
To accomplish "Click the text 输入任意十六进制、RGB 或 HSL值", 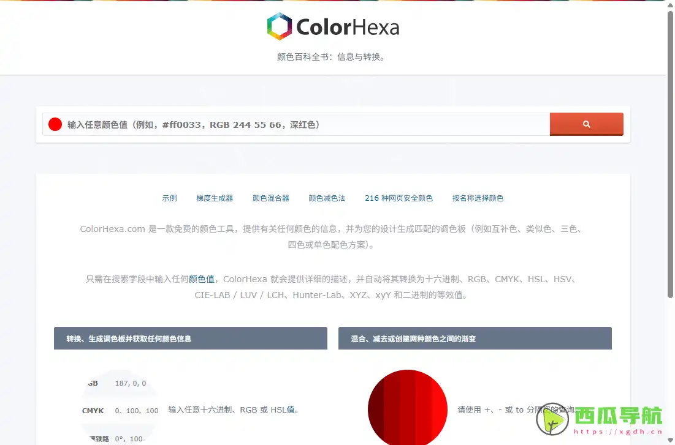I will [234, 409].
